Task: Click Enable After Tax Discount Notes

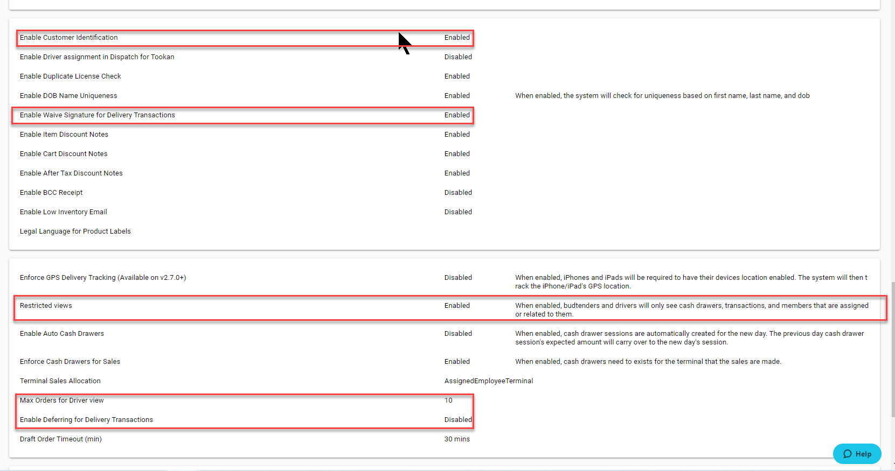Action: (x=71, y=173)
